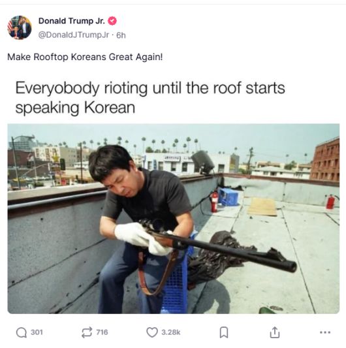View the 3.28k likes count
Screen dimensions: 346x348
point(171,332)
